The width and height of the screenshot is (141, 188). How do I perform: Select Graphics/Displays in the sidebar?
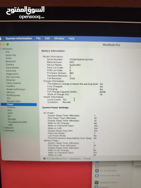(16, 89)
